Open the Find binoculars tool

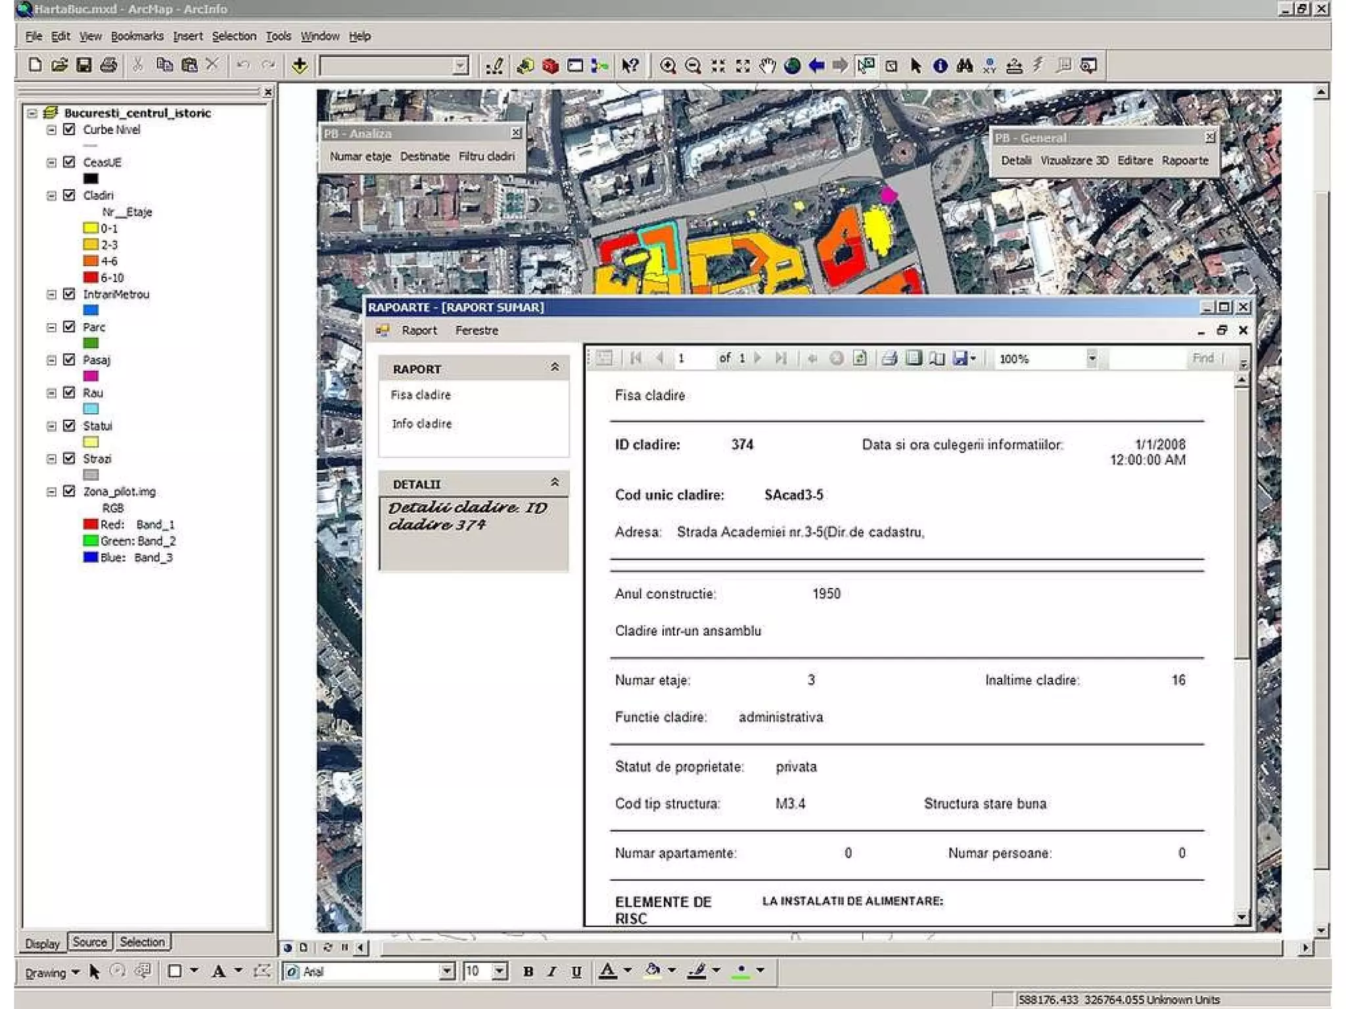pyautogui.click(x=964, y=66)
